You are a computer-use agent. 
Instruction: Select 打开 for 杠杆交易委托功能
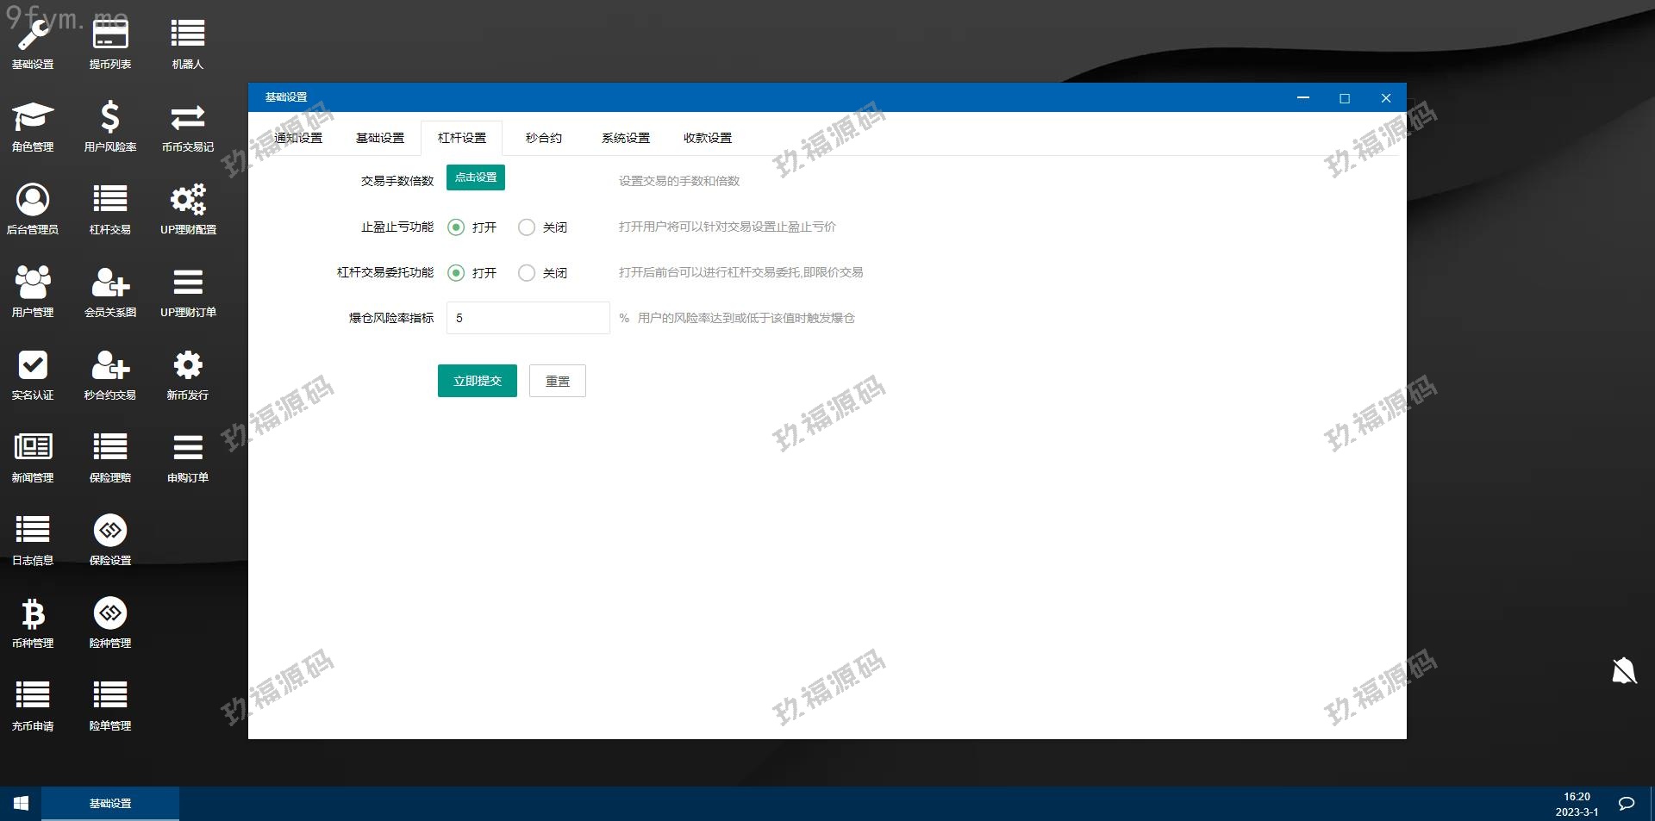[x=456, y=273]
